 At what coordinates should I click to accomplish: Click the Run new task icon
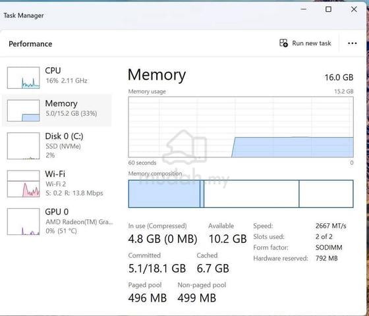[x=283, y=43]
